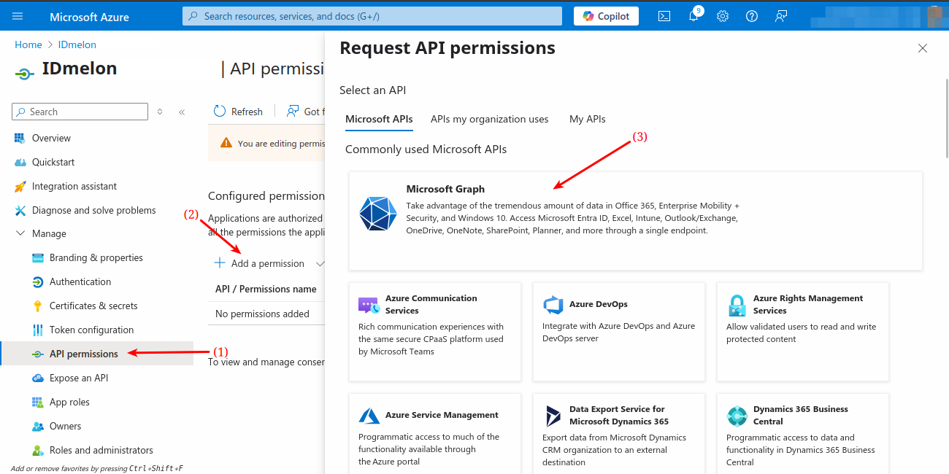Select the Microsoft Graph card title
This screenshot has width=949, height=474.
(x=445, y=189)
